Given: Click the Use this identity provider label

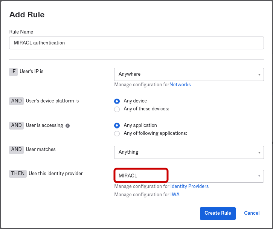Looking at the screenshot, I should click(56, 174).
